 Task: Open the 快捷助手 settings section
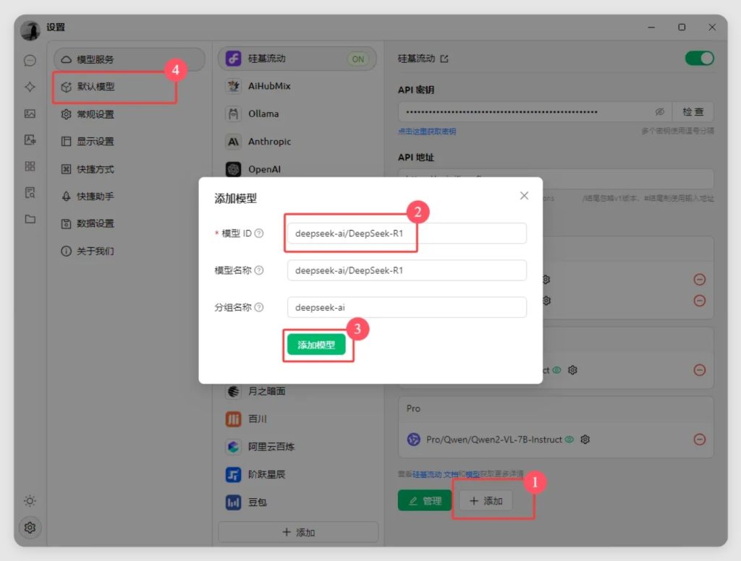(x=129, y=196)
